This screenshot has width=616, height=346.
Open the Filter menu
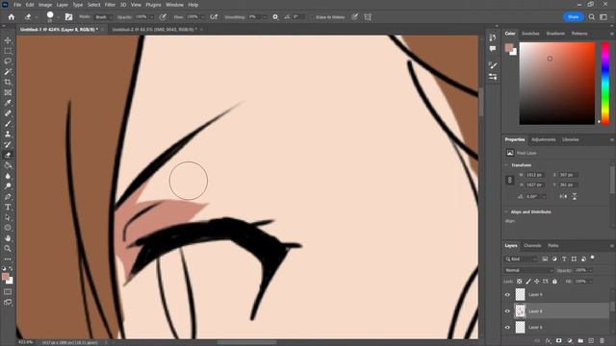click(x=110, y=5)
